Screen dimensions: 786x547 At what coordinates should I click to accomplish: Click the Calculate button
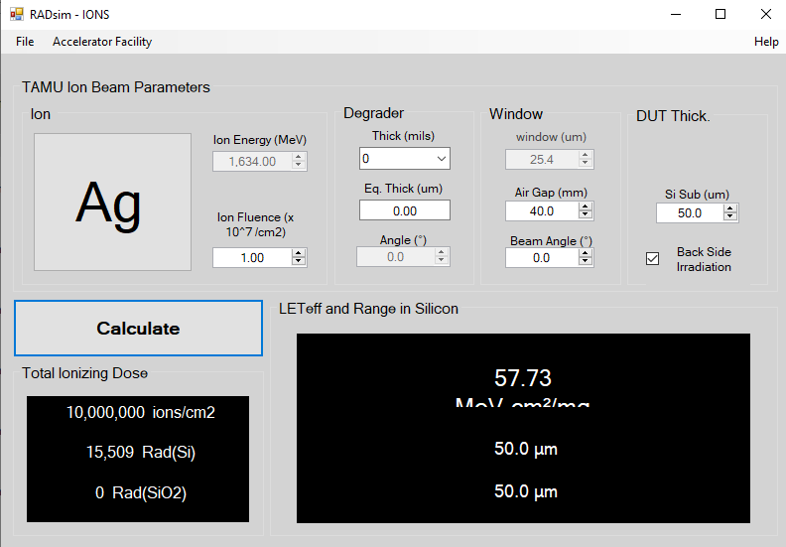point(138,329)
